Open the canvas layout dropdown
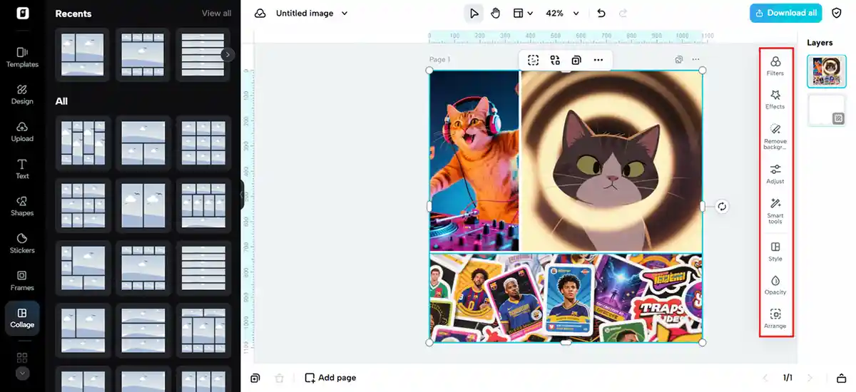856x392 pixels. point(523,14)
